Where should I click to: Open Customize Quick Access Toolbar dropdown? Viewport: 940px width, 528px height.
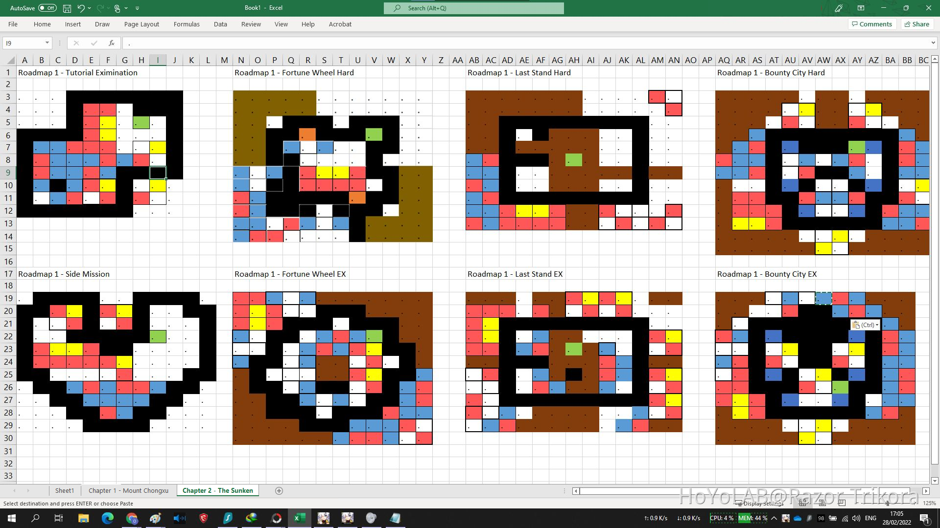click(x=137, y=8)
